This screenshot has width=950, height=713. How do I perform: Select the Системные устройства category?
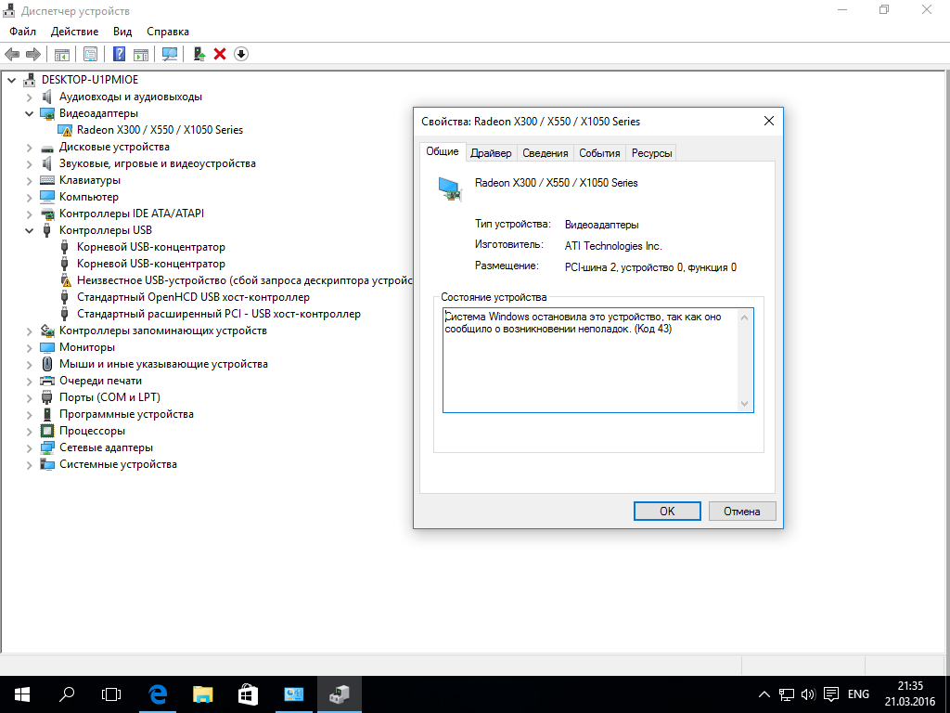click(x=118, y=464)
